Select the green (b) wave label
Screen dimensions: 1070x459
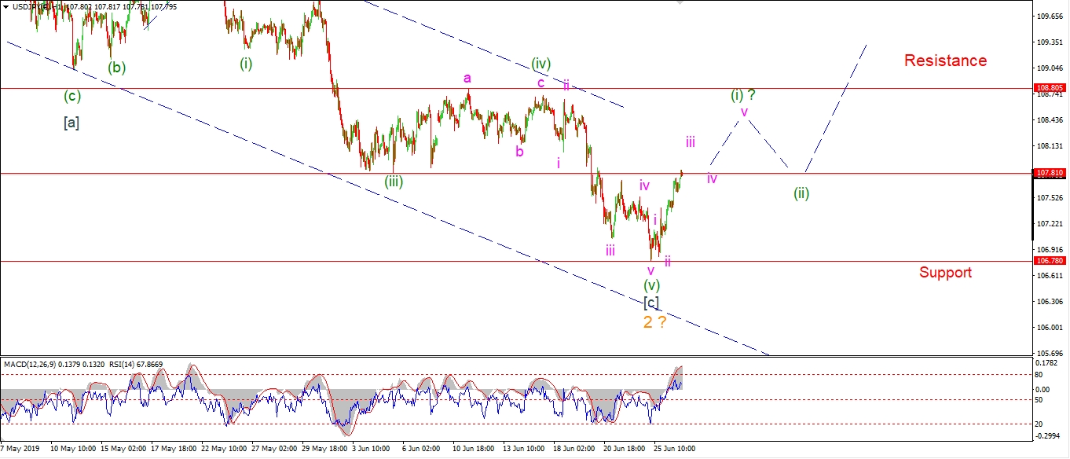(117, 68)
